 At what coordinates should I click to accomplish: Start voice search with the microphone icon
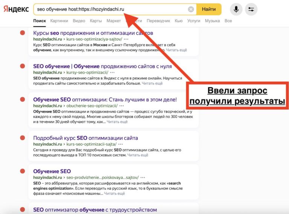[236, 9]
